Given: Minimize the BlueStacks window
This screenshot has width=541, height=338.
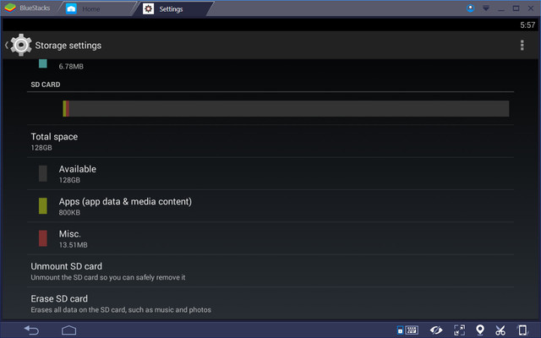Looking at the screenshot, I should [x=501, y=9].
